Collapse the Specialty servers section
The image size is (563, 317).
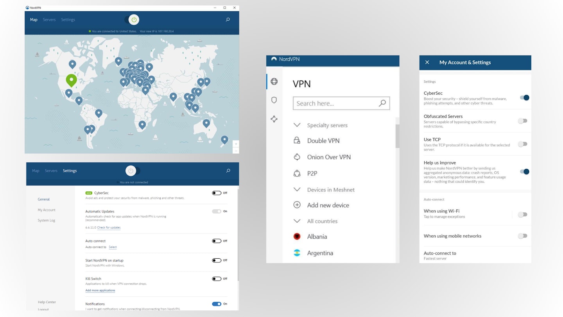coord(297,125)
